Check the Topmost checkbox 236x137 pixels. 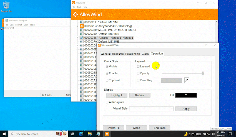[x=107, y=80]
